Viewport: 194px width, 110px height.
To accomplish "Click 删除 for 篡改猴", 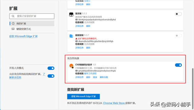I will click(x=88, y=26).
